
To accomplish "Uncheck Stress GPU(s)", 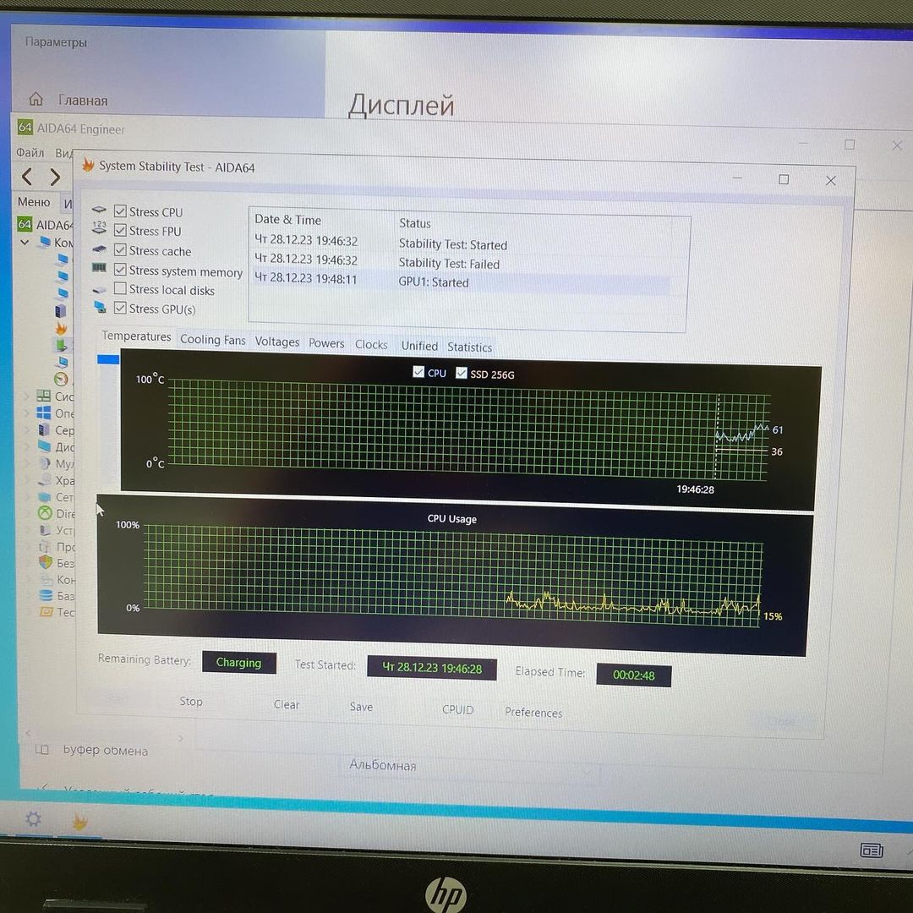I will pos(121,308).
